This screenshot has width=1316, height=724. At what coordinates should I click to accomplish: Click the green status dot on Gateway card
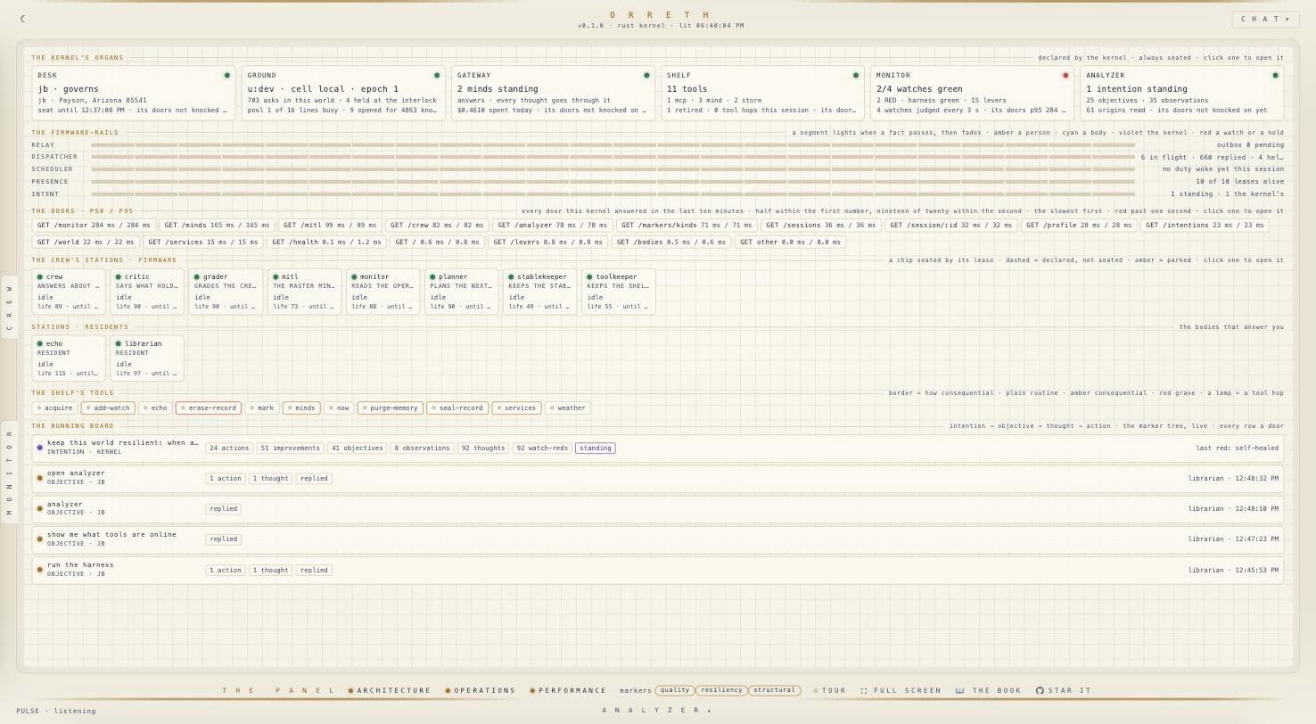pos(646,76)
